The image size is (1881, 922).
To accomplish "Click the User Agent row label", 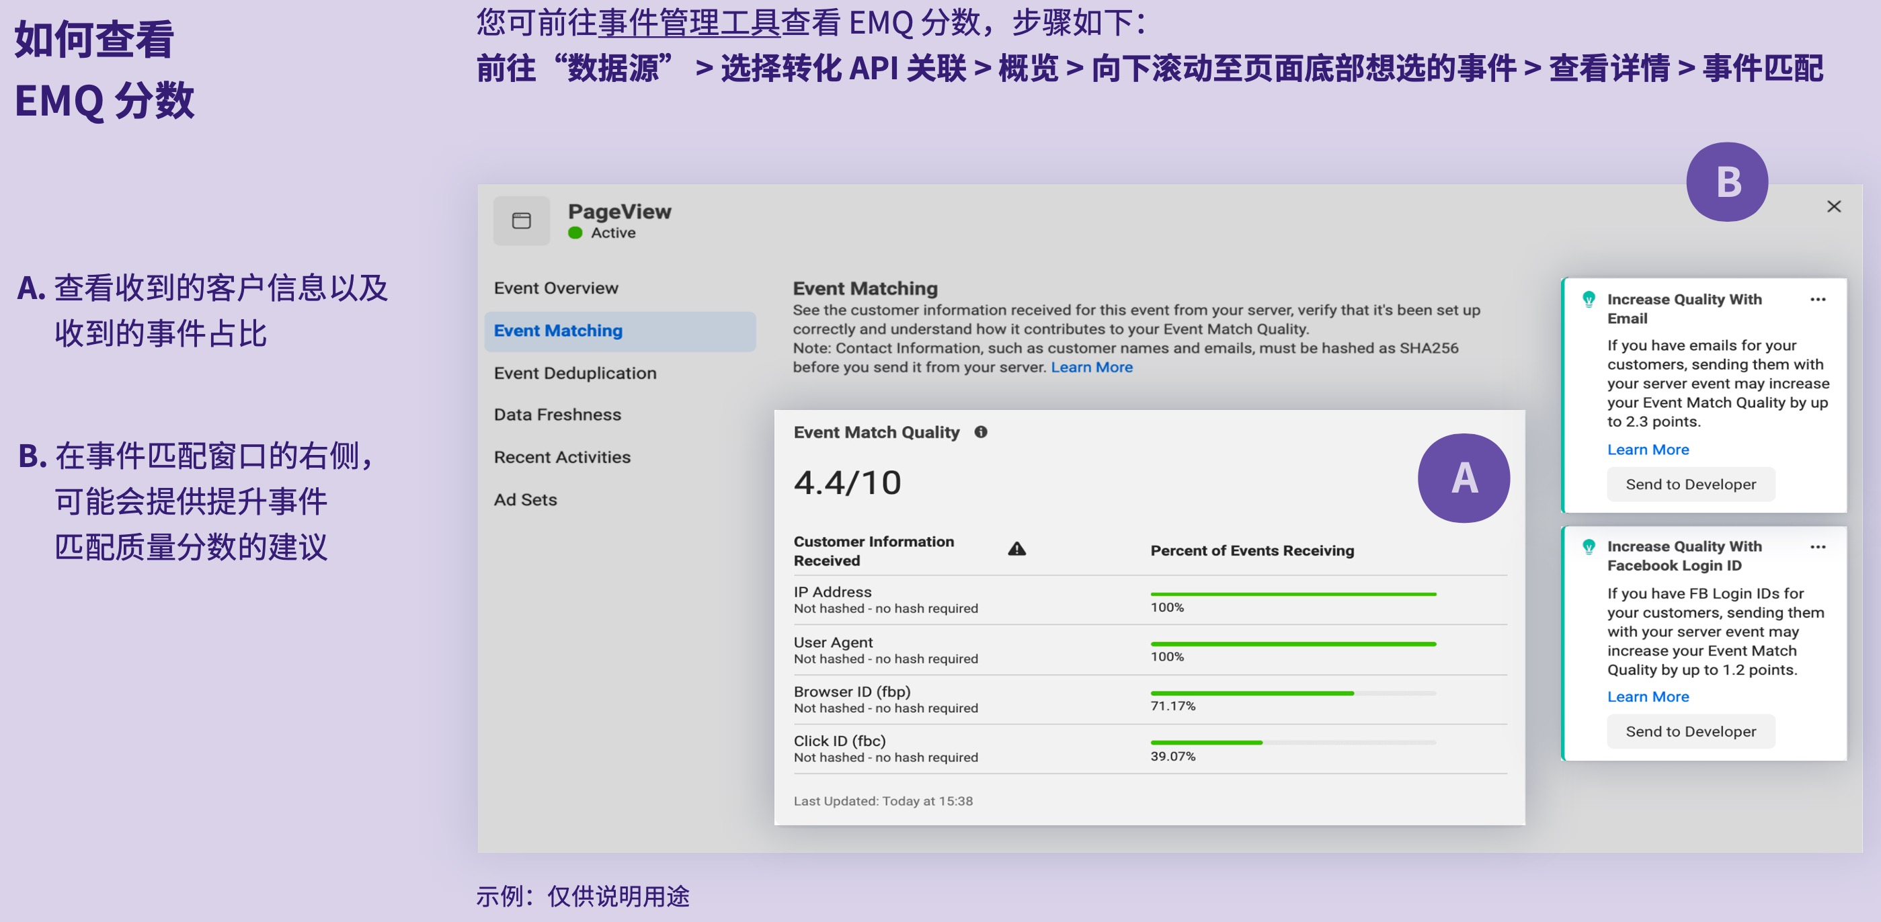I will [x=832, y=642].
